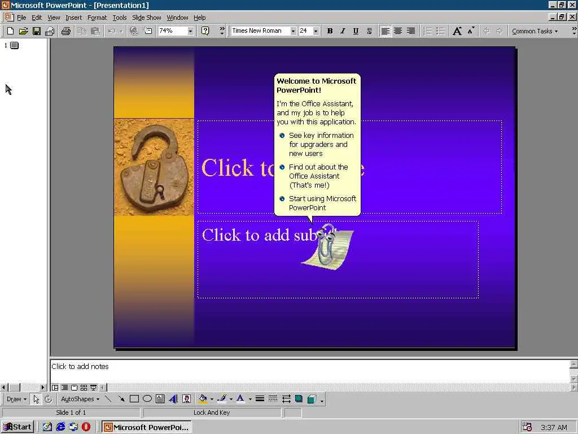Insert Clip Art from the drawing toolbar
Viewport: 578px width, 434px height.
[186, 399]
